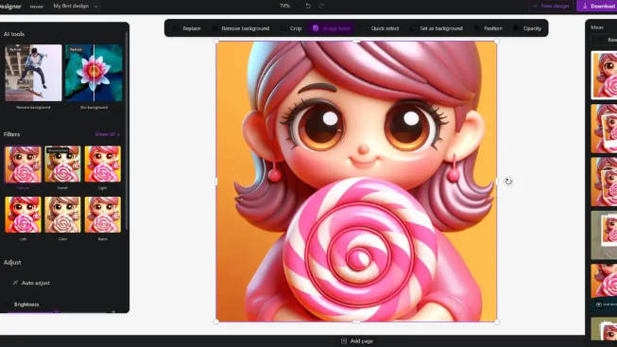The image size is (617, 347).
Task: Apply the Lush filter thumbnail
Action: 23,215
